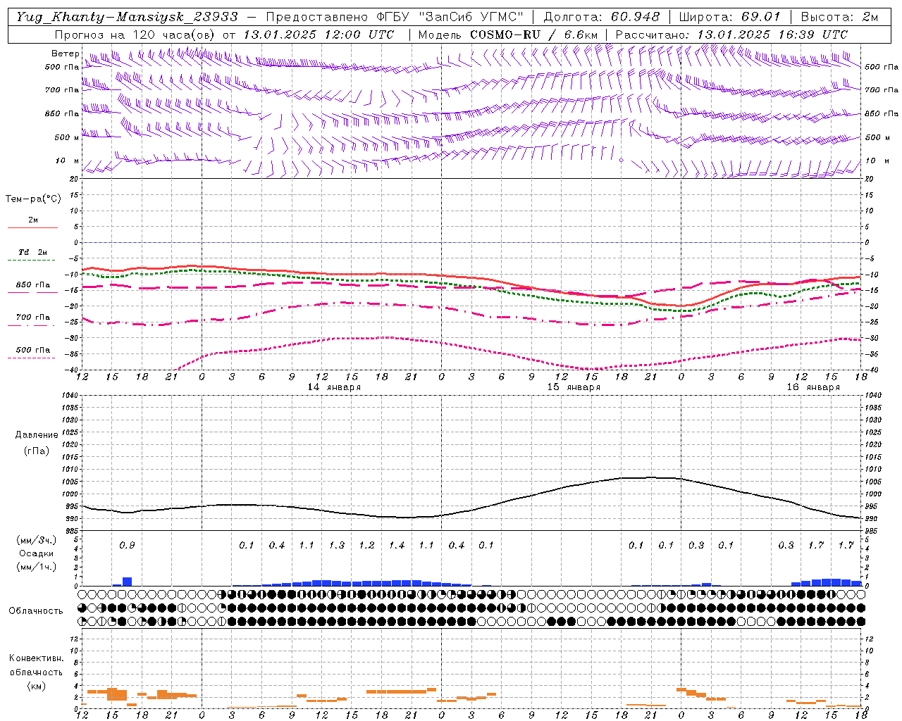Click the Ветер wind panel label
This screenshot has width=902, height=721.
[65, 54]
